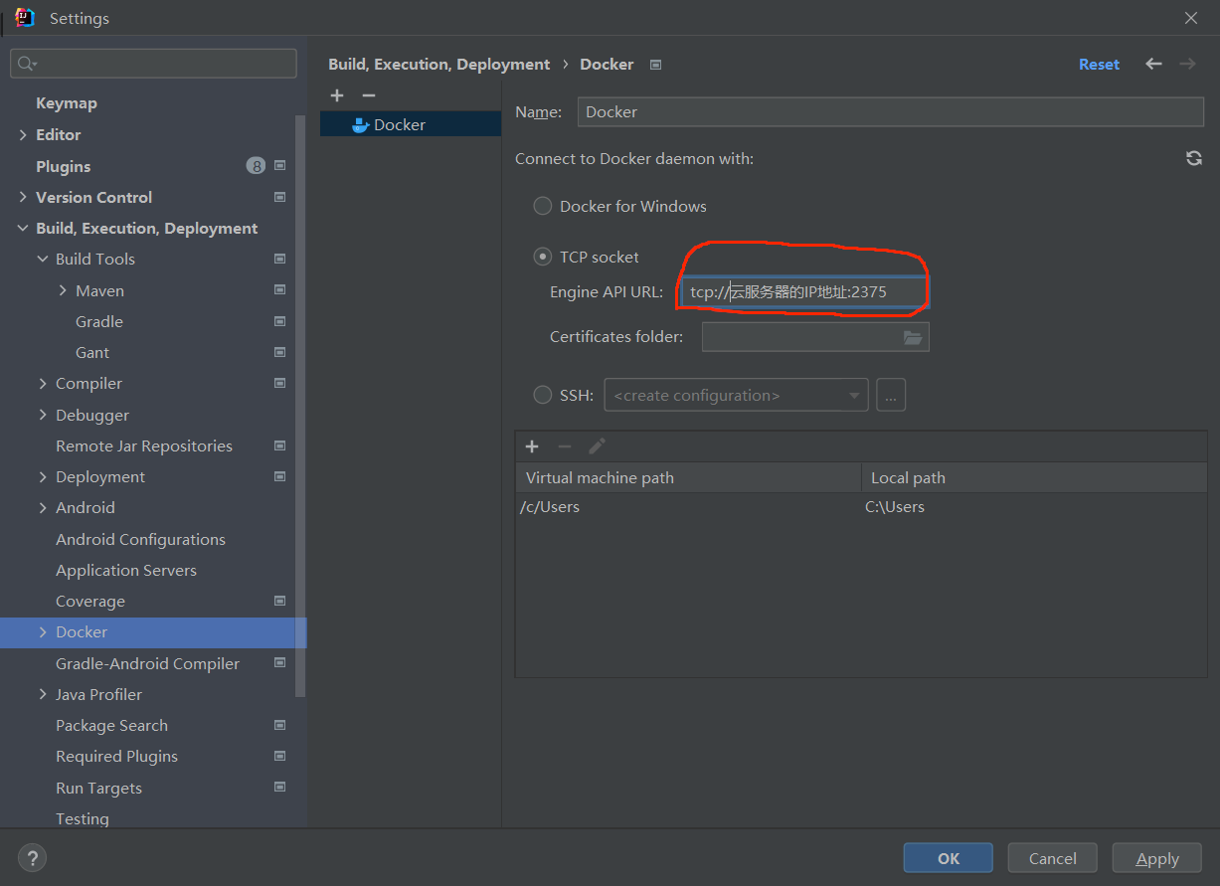Expand the Maven node
Viewport: 1220px width, 886px height.
63,290
